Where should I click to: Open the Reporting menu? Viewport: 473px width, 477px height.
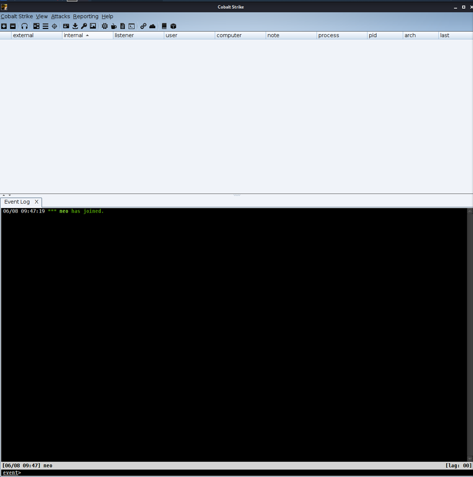(86, 16)
